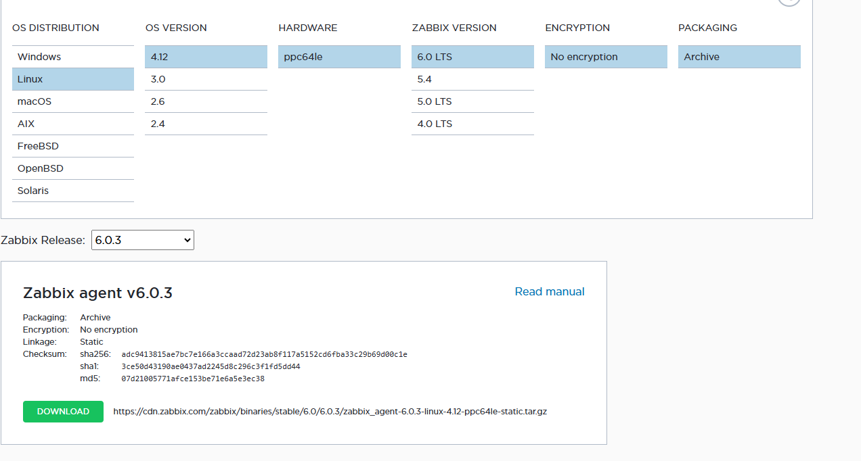Choose Zabbix version 6.0 LTS
861x461 pixels.
tap(473, 57)
